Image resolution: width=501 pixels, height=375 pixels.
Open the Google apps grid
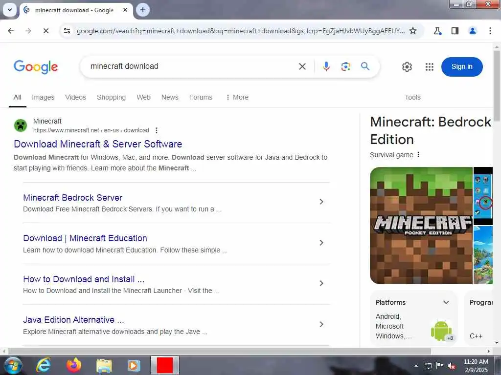[x=430, y=67]
